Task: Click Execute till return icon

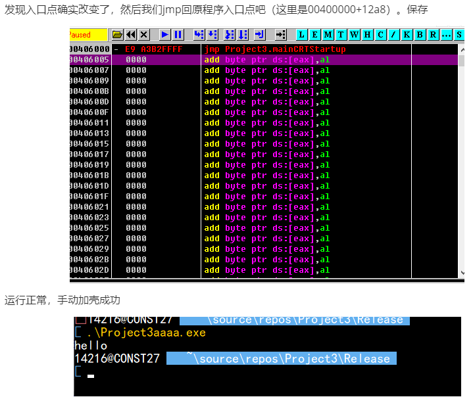Action: point(259,35)
